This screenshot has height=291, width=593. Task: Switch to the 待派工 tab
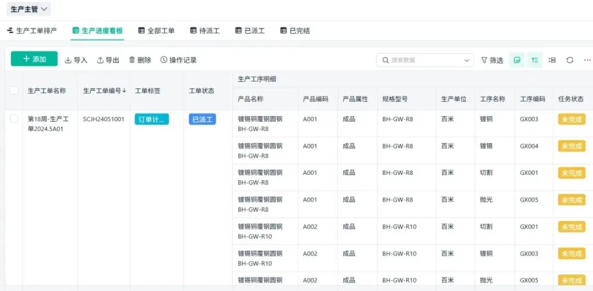[x=205, y=31]
